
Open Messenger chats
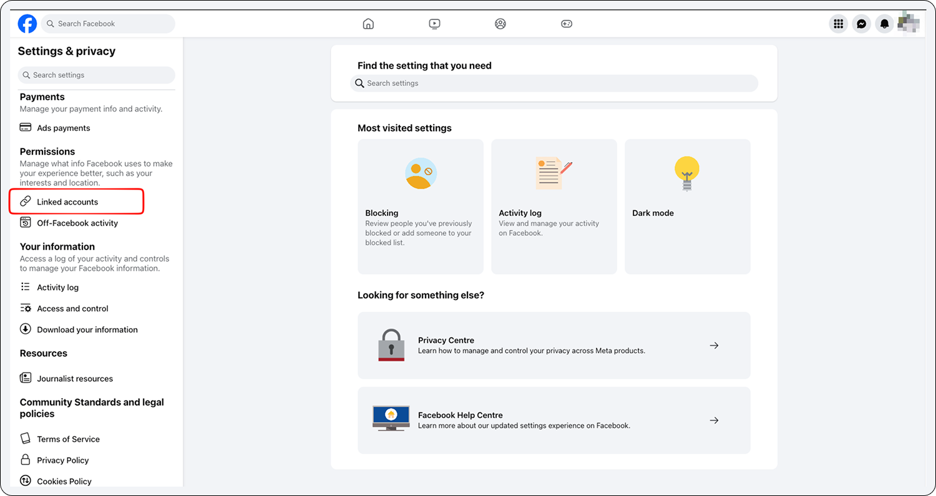point(861,24)
